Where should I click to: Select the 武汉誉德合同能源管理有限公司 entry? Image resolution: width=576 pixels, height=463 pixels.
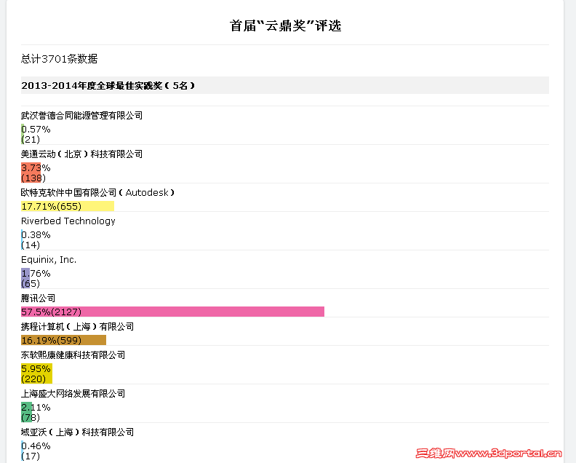pos(82,116)
